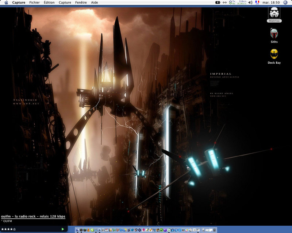Open the orange checkmark icon in Dock
The image size is (292, 233).
click(x=150, y=230)
